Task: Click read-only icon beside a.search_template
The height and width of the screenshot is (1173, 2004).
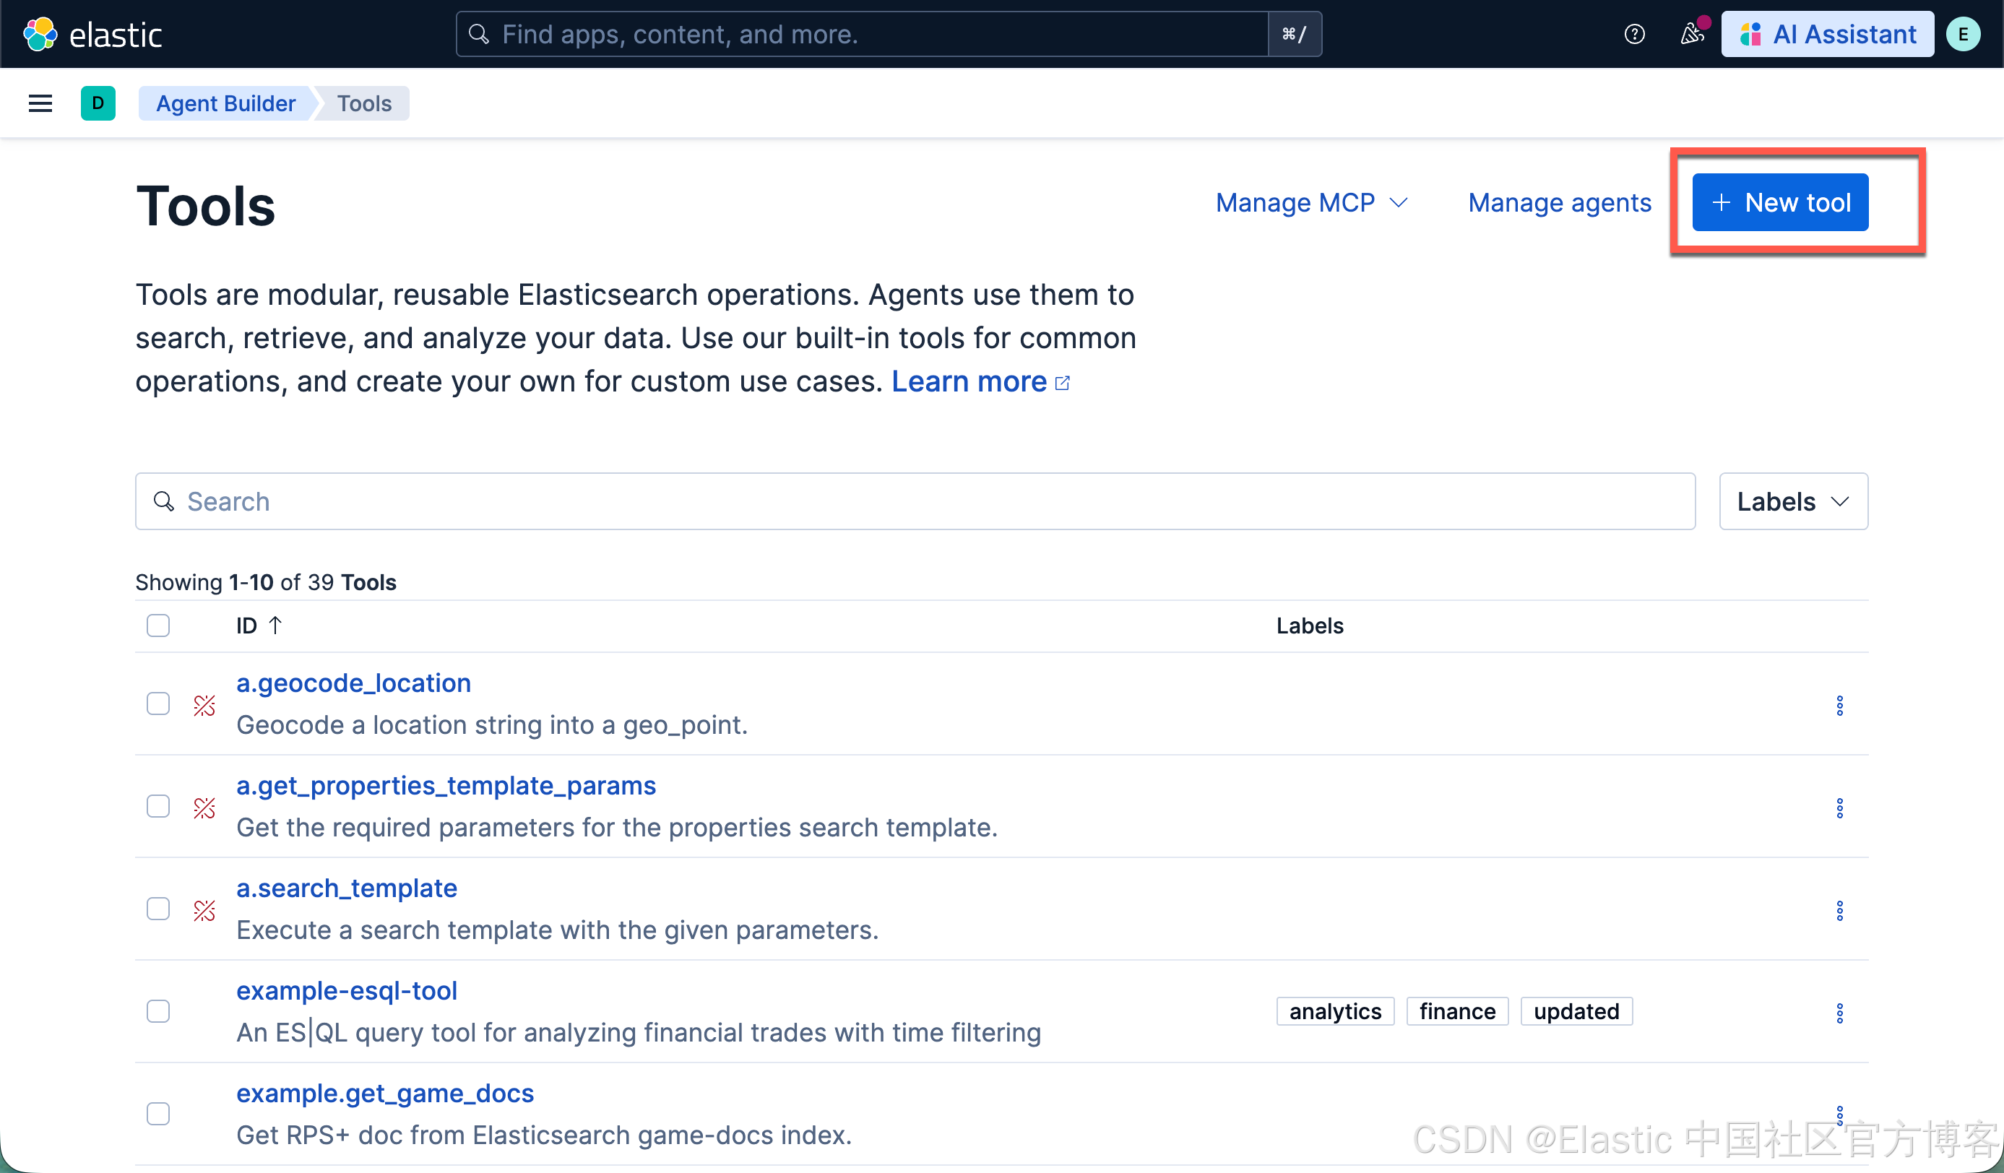Action: (204, 910)
